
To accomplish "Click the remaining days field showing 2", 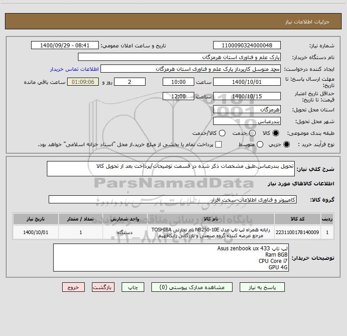I will pyautogui.click(x=130, y=82).
